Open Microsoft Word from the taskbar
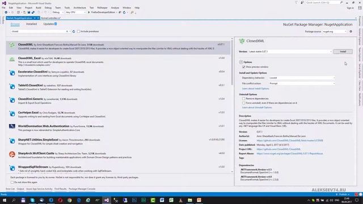This screenshot has width=363, height=204. (162, 200)
